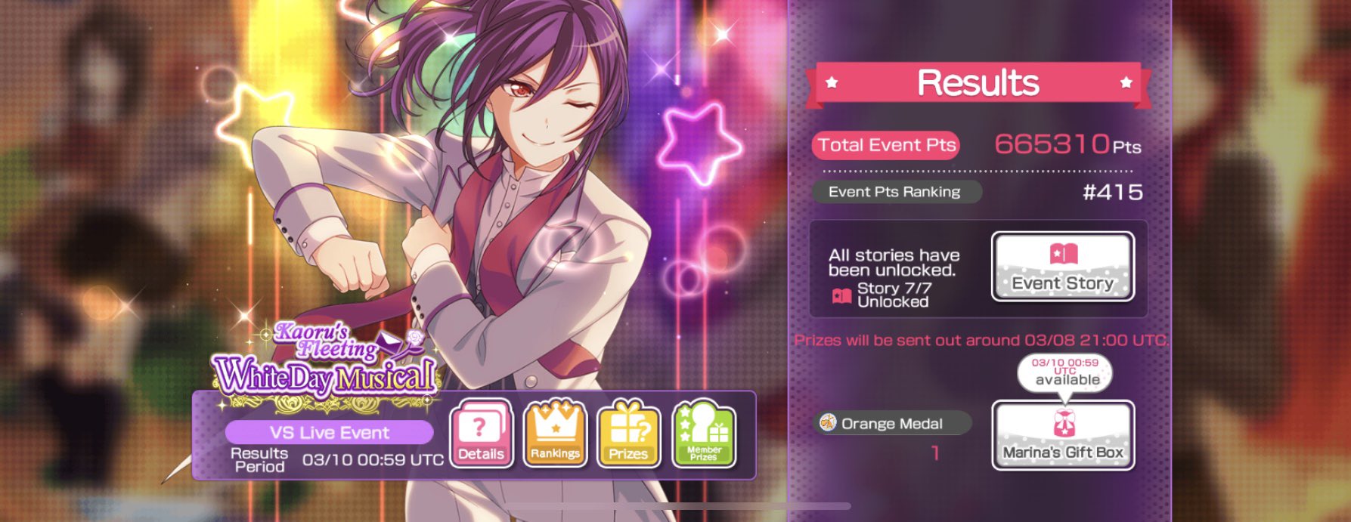Open the Prizes gift icon
Viewport: 1351px width, 522px height.
pyautogui.click(x=628, y=434)
